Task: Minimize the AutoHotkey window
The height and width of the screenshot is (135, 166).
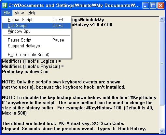Action: [x=145, y=5]
